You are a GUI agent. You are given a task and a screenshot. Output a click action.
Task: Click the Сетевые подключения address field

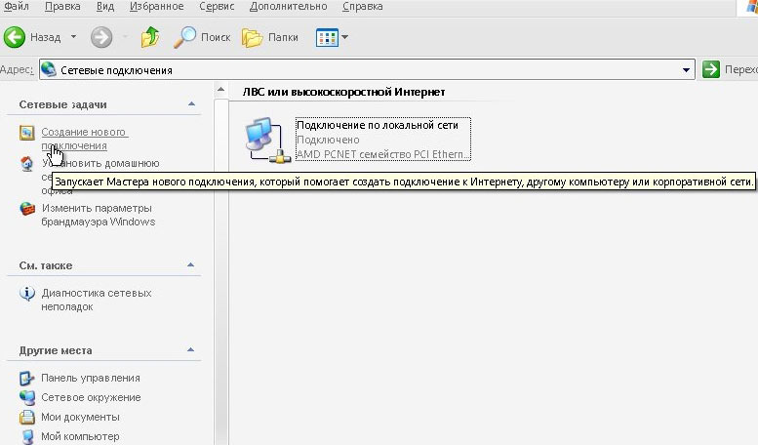pos(361,70)
